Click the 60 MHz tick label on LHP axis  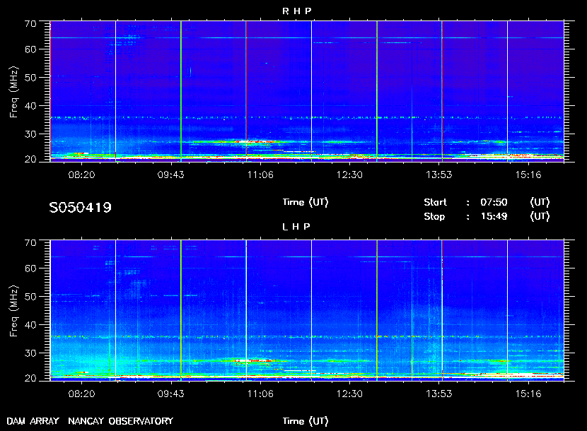[30, 268]
